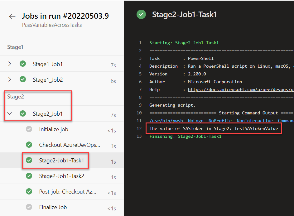Click log line 'The value of SASToken in Stage2'
Viewport: 294px width, 216px height.
tap(214, 128)
